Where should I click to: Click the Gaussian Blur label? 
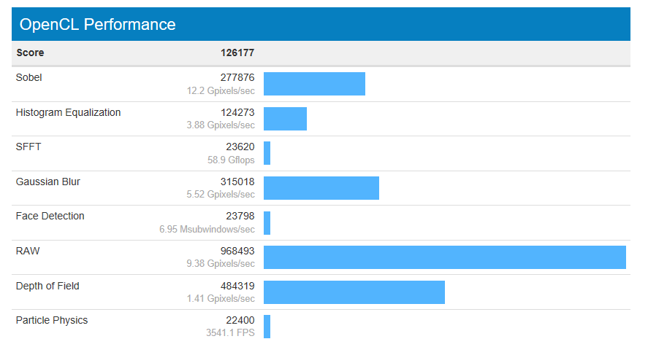[x=48, y=182]
